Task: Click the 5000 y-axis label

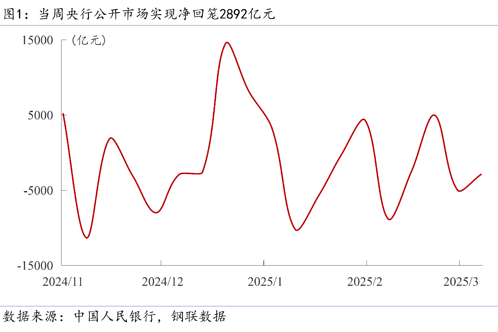Action: 40,116
